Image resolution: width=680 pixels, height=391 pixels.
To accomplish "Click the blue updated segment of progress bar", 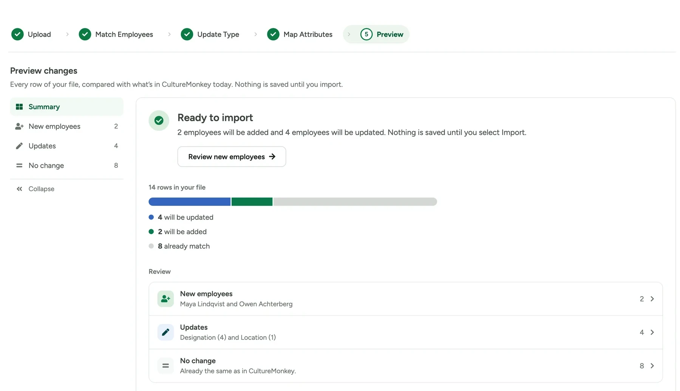I will coord(190,202).
